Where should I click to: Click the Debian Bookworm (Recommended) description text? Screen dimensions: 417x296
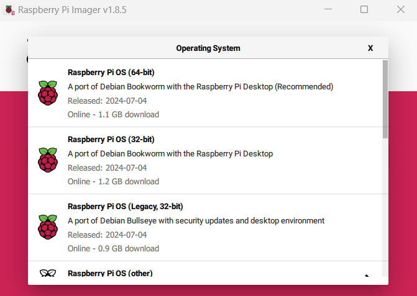pos(200,87)
